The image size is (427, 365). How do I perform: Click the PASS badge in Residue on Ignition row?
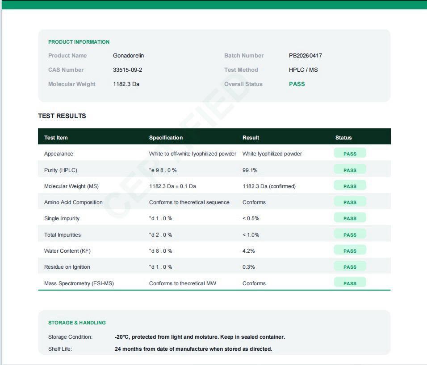pos(350,267)
